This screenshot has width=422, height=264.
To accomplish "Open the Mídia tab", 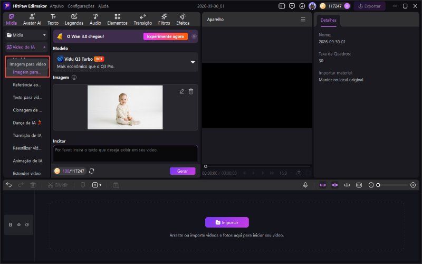I will (x=11, y=20).
